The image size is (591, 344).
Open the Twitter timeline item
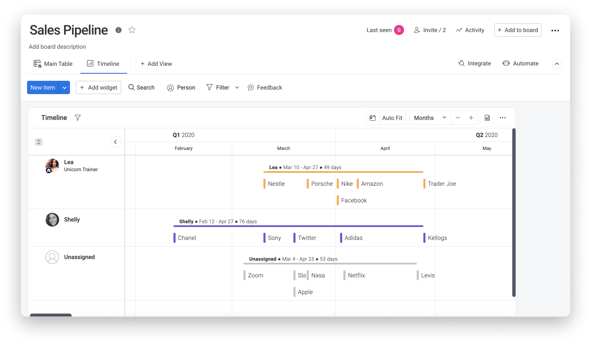coord(305,238)
